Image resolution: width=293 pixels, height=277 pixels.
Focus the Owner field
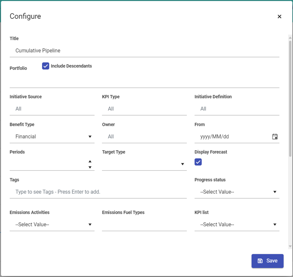144,137
